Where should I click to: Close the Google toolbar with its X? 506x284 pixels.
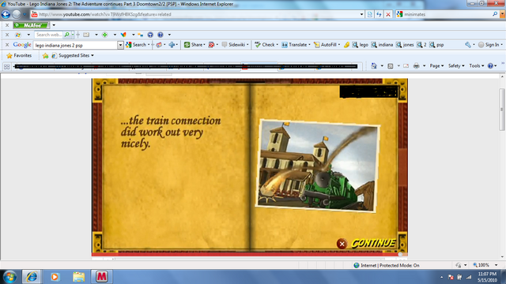(x=7, y=45)
